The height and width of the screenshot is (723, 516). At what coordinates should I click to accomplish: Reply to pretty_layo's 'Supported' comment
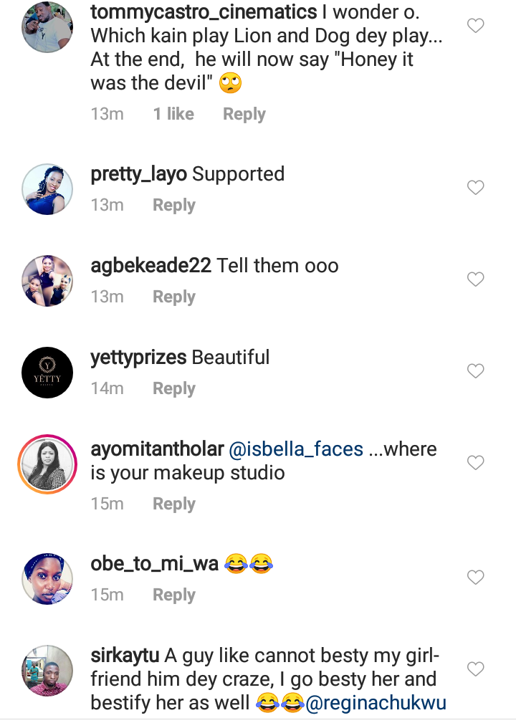tap(174, 205)
